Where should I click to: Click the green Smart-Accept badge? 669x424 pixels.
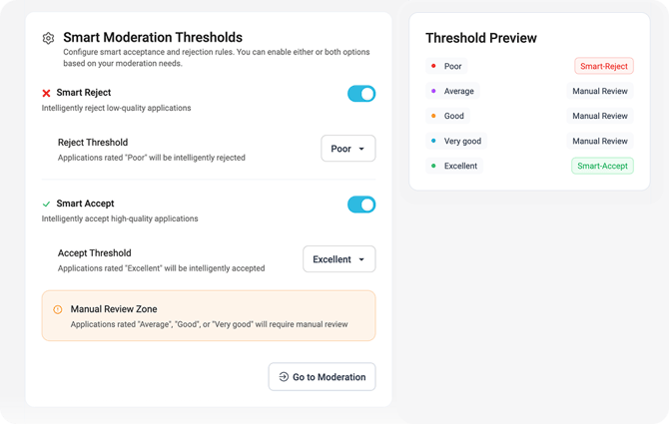click(602, 167)
